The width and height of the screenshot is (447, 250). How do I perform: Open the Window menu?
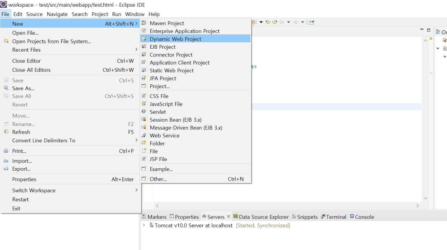point(135,14)
